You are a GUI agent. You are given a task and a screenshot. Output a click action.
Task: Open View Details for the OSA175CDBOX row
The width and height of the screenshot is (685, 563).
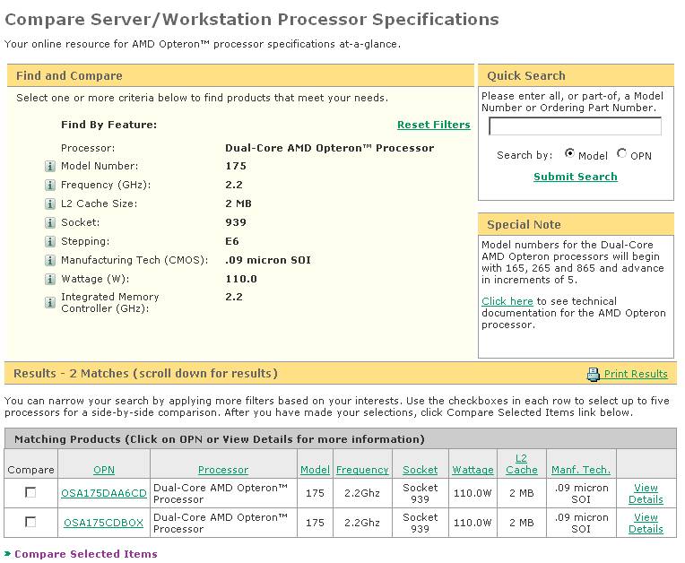[x=646, y=523]
